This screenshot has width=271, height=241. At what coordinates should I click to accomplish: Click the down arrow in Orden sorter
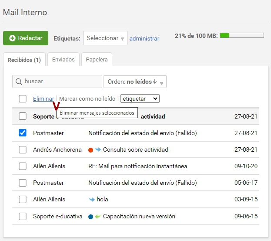[155, 81]
